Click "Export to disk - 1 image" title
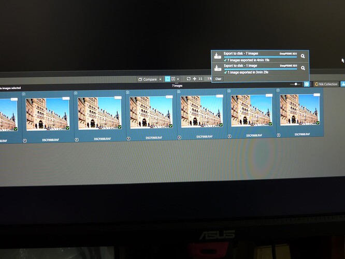The image size is (345, 259). (240, 66)
